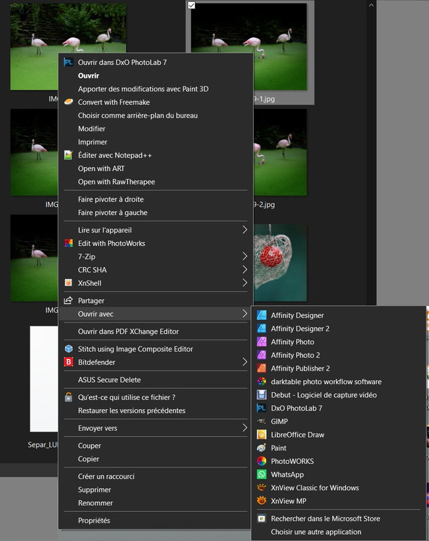Click the Affinity Photo 2 icon
This screenshot has height=541, width=429.
pyautogui.click(x=262, y=355)
